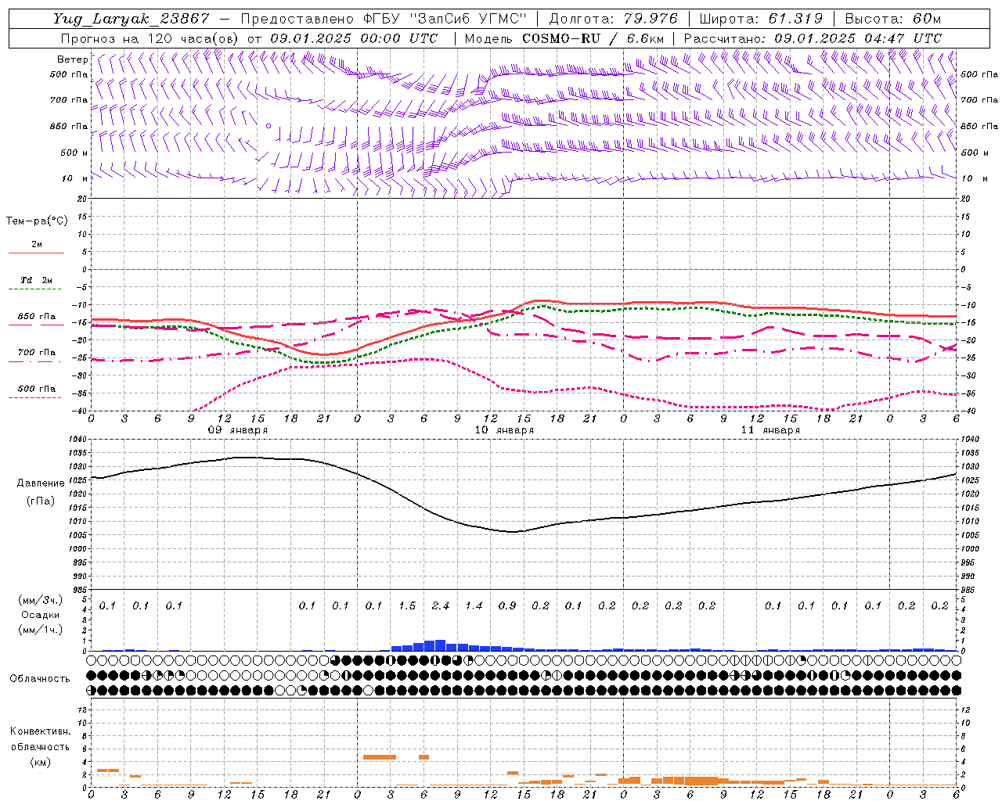
Task: Click the Облачность row label
Action: [x=40, y=678]
